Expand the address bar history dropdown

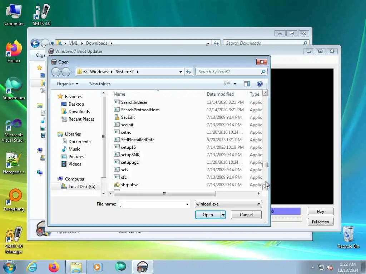180,72
